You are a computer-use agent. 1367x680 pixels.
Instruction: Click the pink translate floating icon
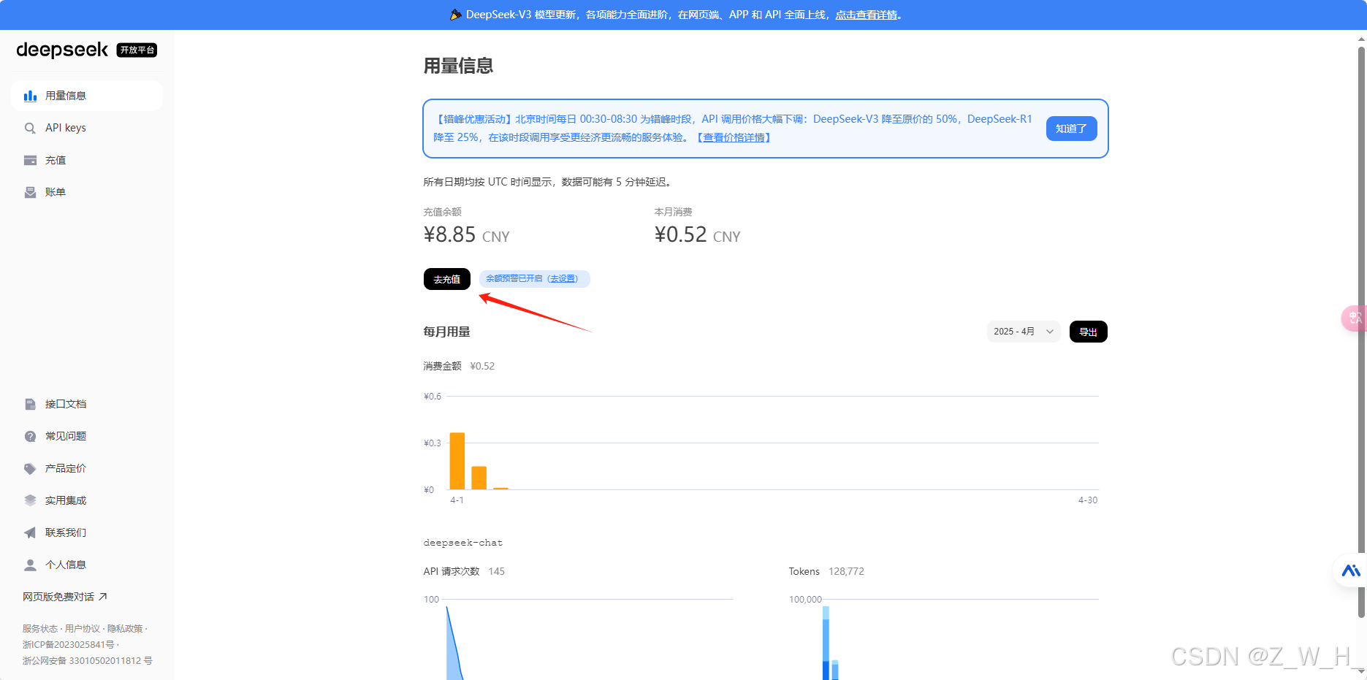tap(1355, 318)
